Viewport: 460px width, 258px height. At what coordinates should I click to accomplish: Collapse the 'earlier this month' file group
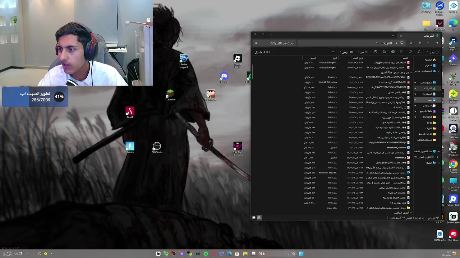(x=411, y=72)
